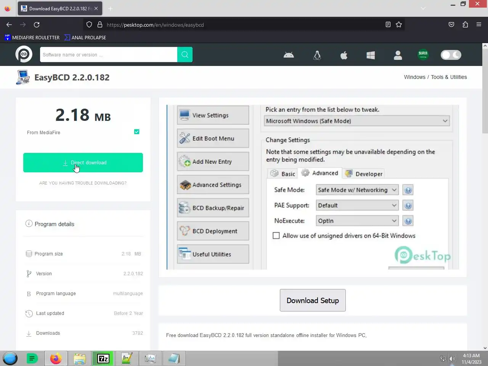The width and height of the screenshot is (488, 366).
Task: Click the Downloads count 3782
Action: pos(138,333)
